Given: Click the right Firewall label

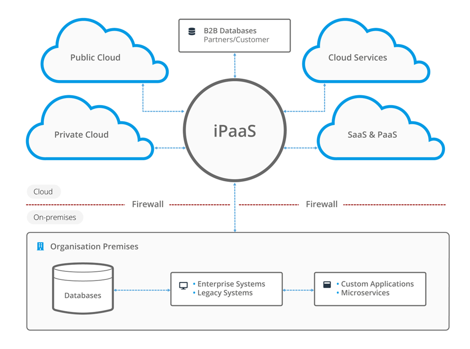Looking at the screenshot, I should [321, 204].
